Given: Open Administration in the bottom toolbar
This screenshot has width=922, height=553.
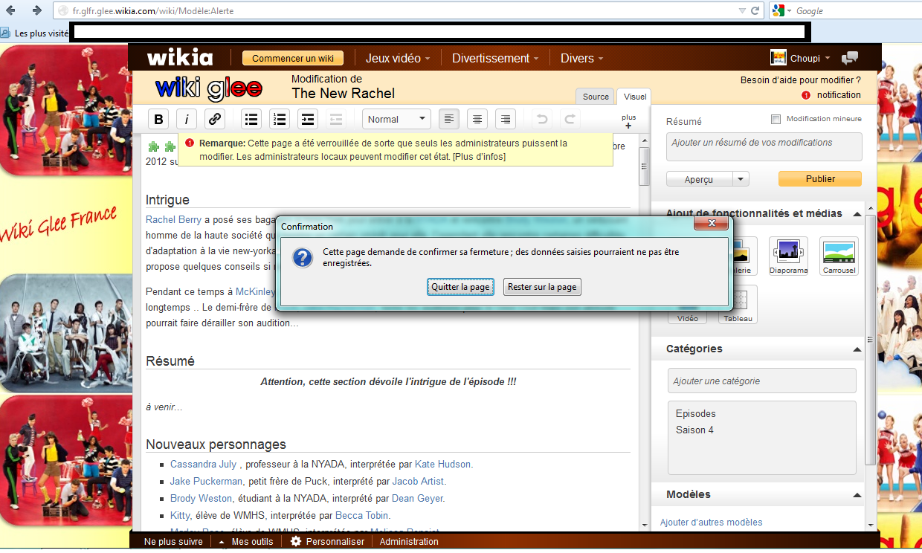Looking at the screenshot, I should tap(409, 542).
